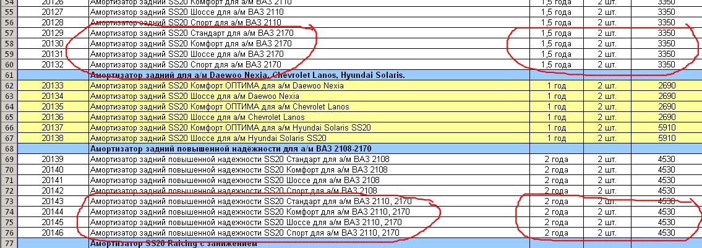Click quantity '2 шт.' in row 20145
Viewport: 702px width, 248px height.
click(x=607, y=223)
